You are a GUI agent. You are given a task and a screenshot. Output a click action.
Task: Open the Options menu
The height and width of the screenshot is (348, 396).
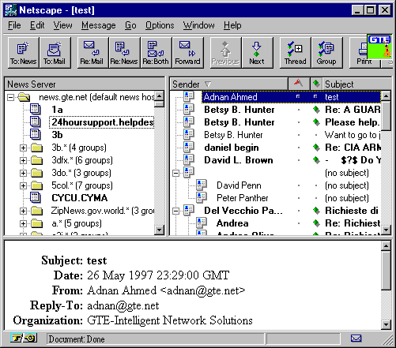pyautogui.click(x=160, y=25)
